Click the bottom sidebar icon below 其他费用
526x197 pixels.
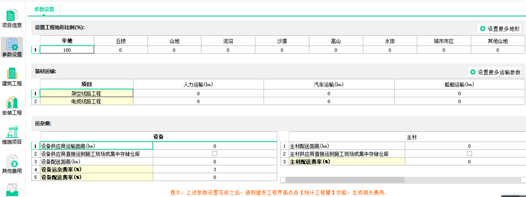[12, 190]
